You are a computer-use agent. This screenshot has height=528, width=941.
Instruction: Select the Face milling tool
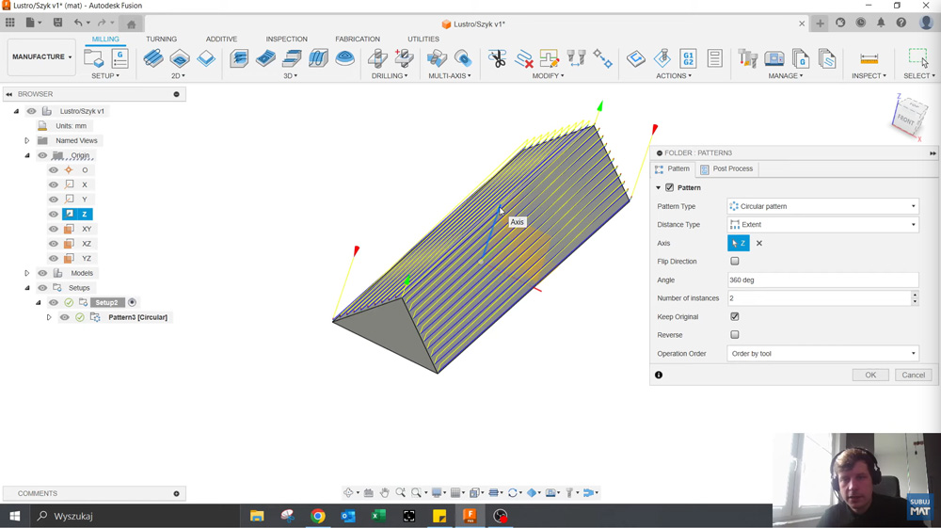(x=206, y=58)
